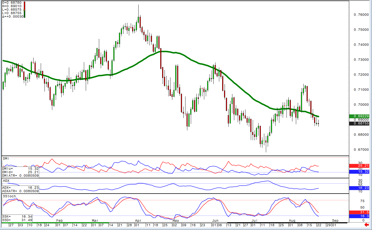Click the 75 level on the stochastic scale

coord(362,201)
